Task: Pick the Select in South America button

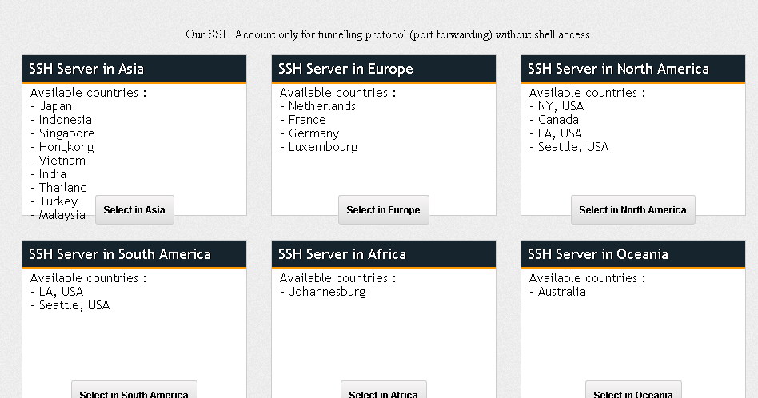Action: [x=134, y=390]
